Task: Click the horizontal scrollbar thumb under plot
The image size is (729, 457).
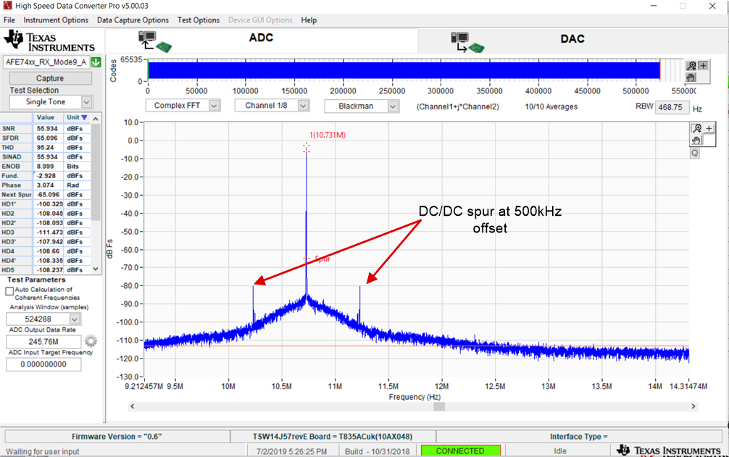Action: click(438, 407)
